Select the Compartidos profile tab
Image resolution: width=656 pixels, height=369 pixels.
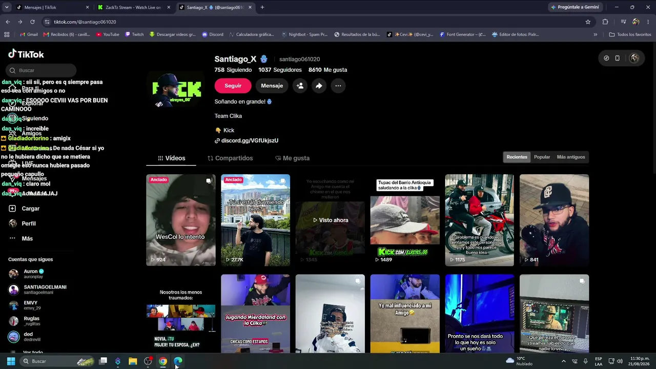click(230, 158)
